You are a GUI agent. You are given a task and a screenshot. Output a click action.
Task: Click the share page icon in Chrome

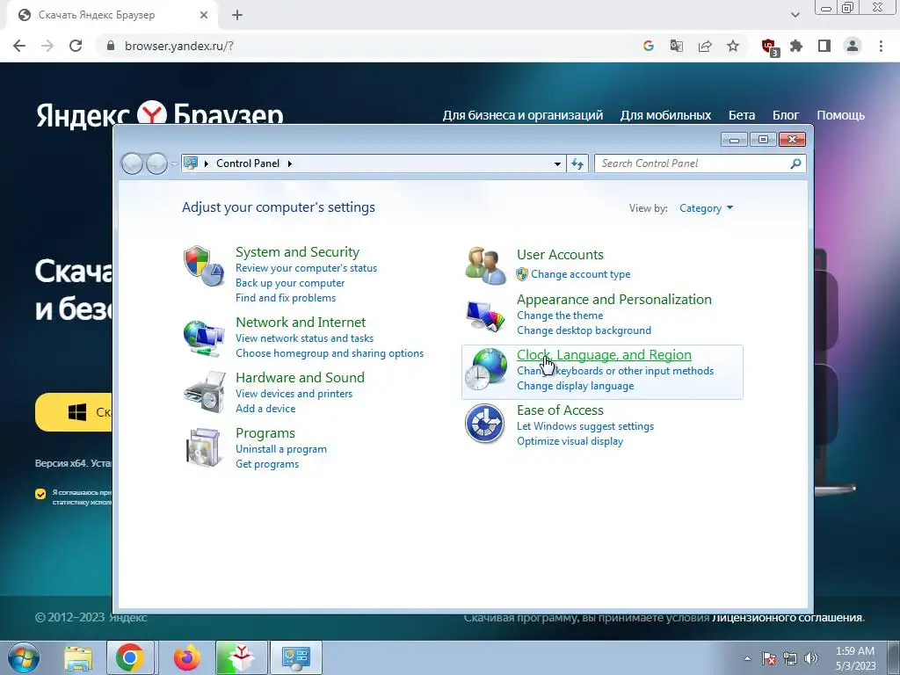(x=705, y=46)
